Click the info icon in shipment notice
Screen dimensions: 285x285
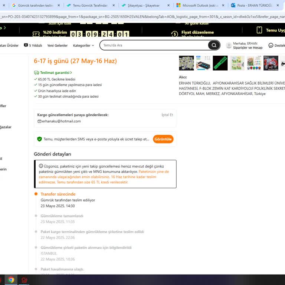point(41,166)
